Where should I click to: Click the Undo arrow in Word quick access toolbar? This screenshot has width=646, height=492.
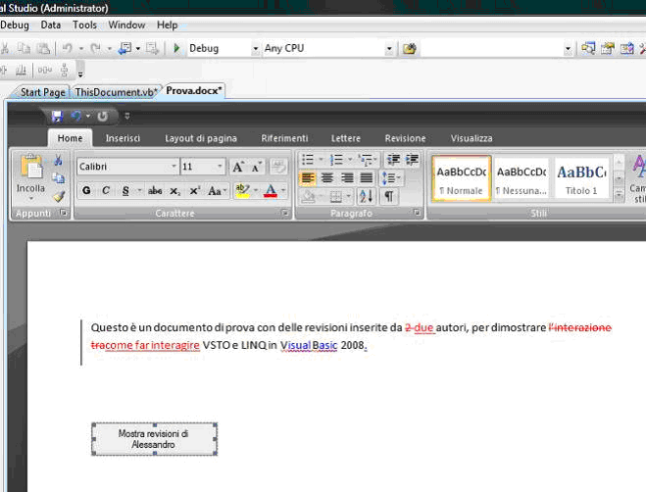click(x=76, y=117)
